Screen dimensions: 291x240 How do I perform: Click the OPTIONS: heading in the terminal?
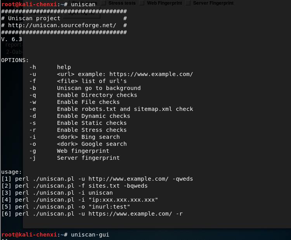pyautogui.click(x=15, y=60)
